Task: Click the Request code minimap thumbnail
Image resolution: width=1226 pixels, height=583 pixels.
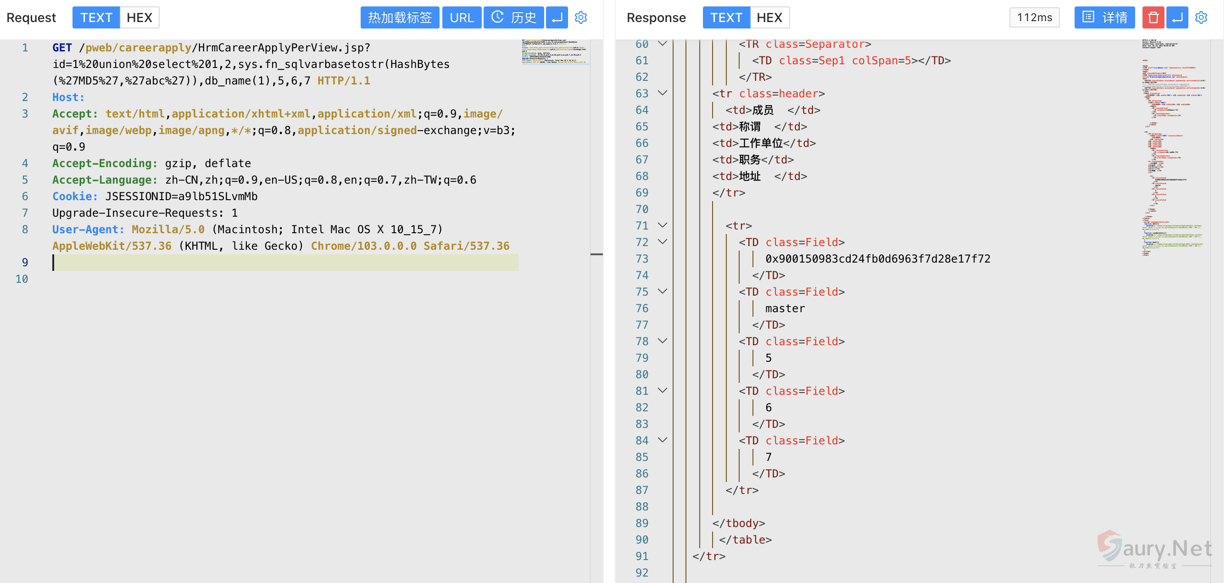Action: click(555, 52)
